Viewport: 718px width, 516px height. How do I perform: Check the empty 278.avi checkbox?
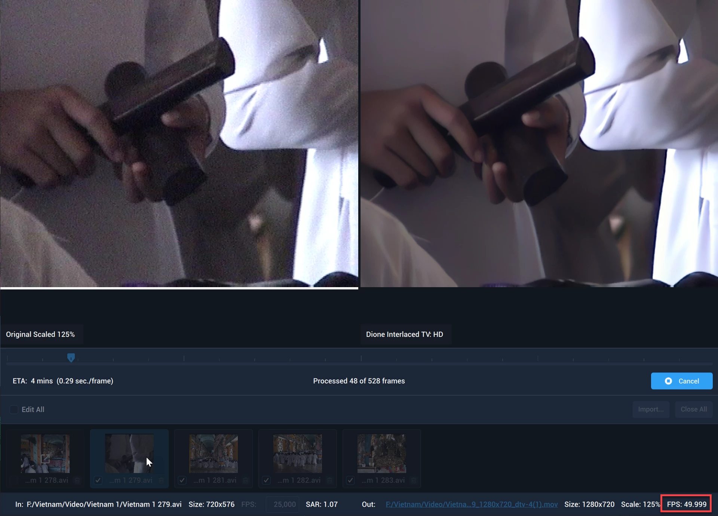click(14, 480)
